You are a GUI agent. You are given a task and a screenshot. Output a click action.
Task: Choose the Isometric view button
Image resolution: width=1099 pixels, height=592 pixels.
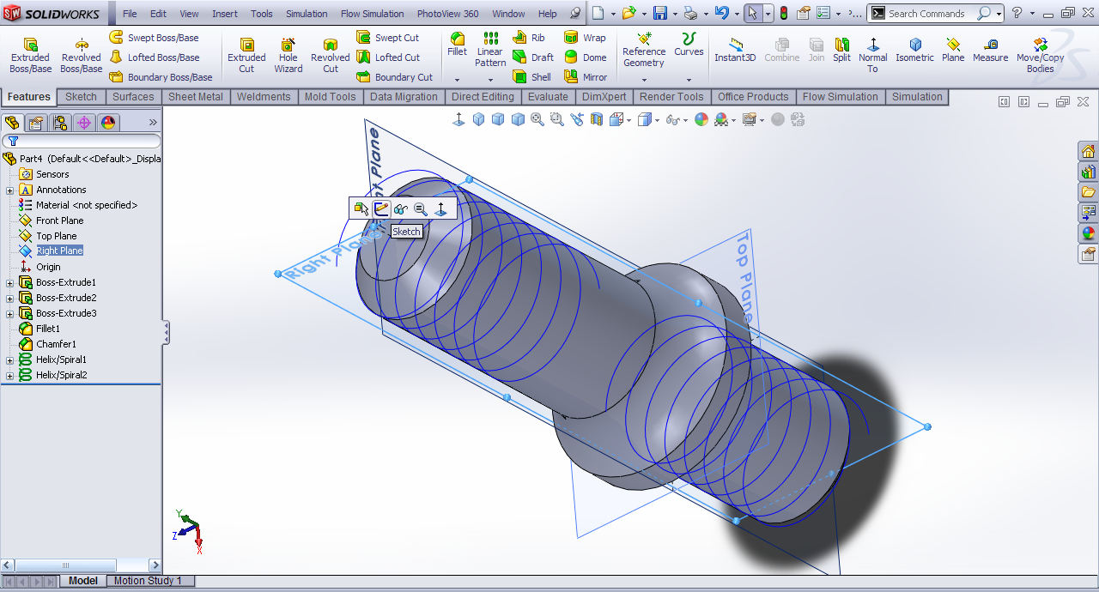coord(914,51)
